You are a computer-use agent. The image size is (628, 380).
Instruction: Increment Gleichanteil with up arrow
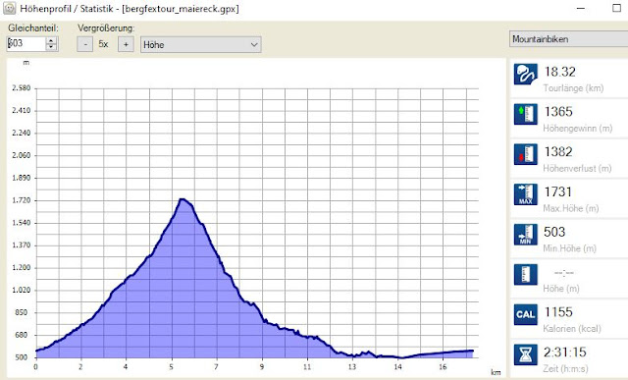click(51, 40)
